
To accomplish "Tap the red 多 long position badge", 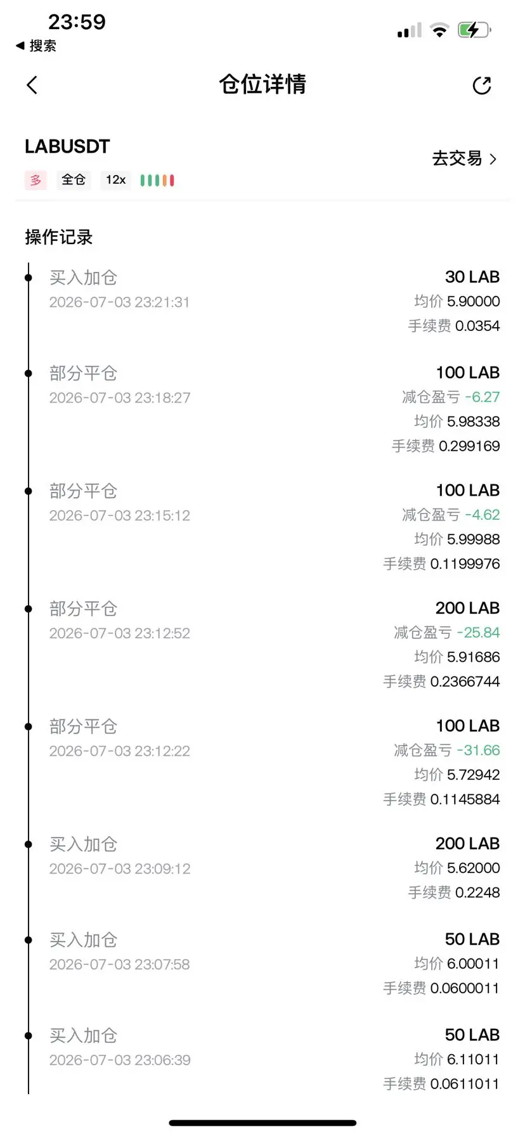I will [36, 180].
